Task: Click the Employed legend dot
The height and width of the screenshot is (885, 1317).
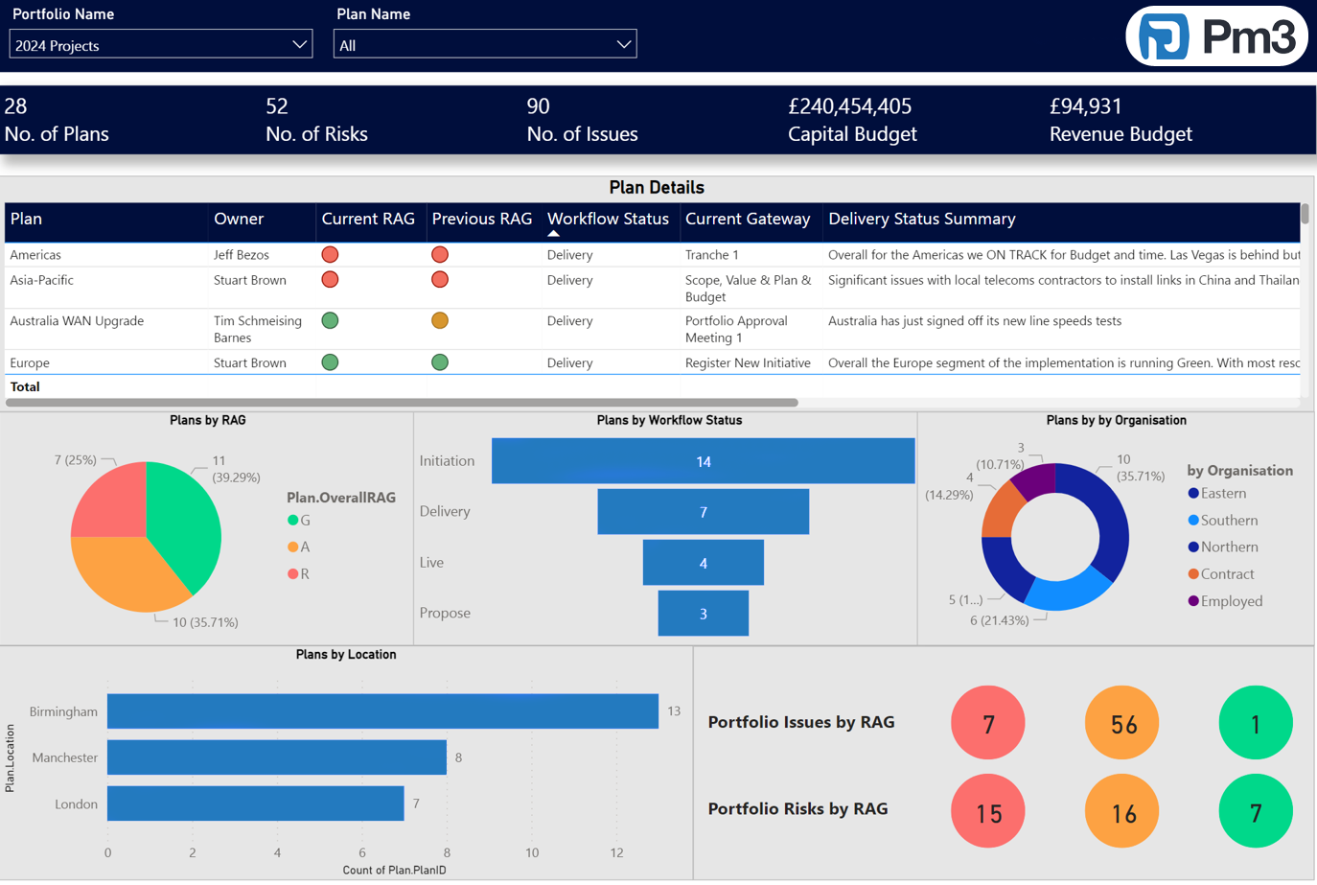Action: click(1193, 601)
